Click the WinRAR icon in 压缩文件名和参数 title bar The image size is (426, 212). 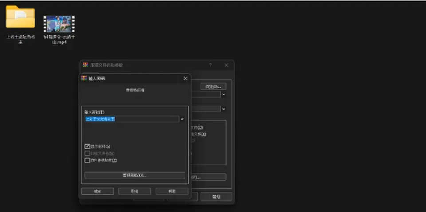pyautogui.click(x=86, y=65)
